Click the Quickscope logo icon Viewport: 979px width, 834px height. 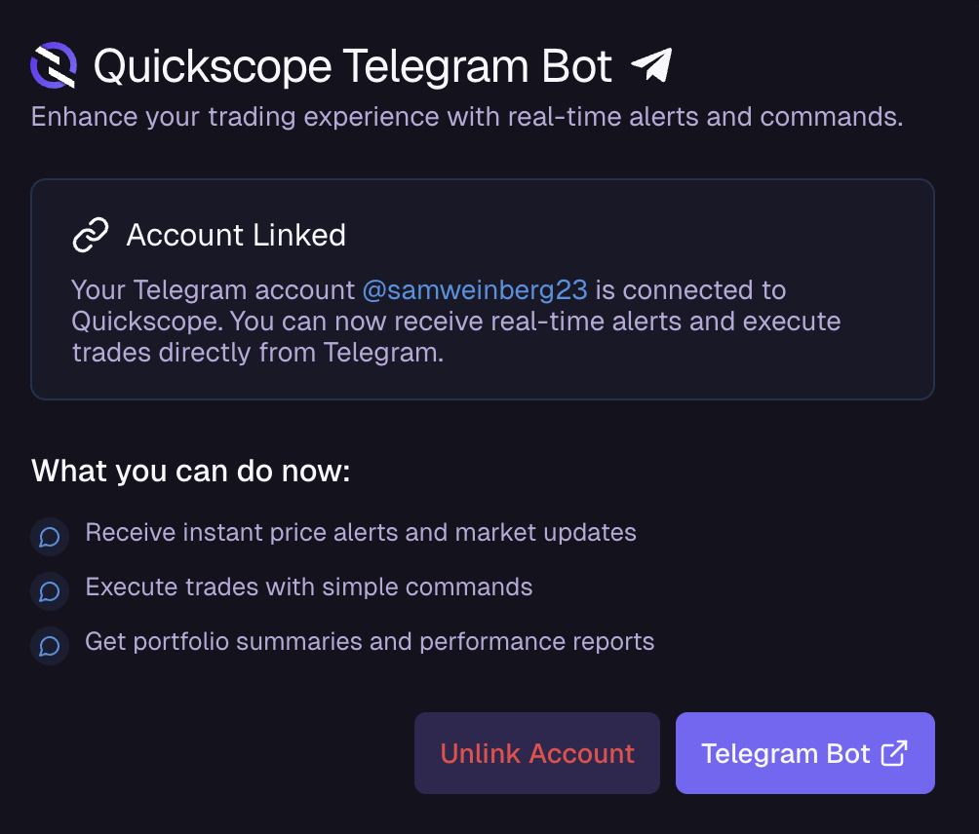53,66
